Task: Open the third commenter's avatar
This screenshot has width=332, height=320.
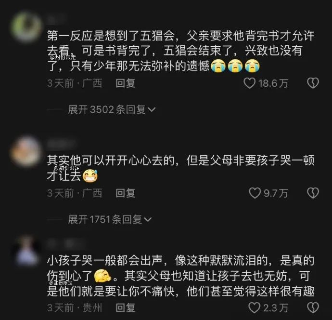Action: (x=26, y=251)
